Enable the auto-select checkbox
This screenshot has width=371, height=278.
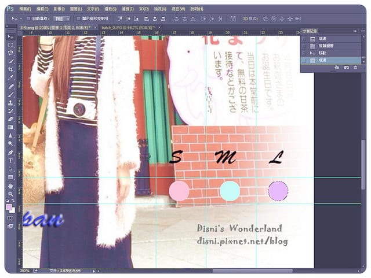pyautogui.click(x=28, y=18)
